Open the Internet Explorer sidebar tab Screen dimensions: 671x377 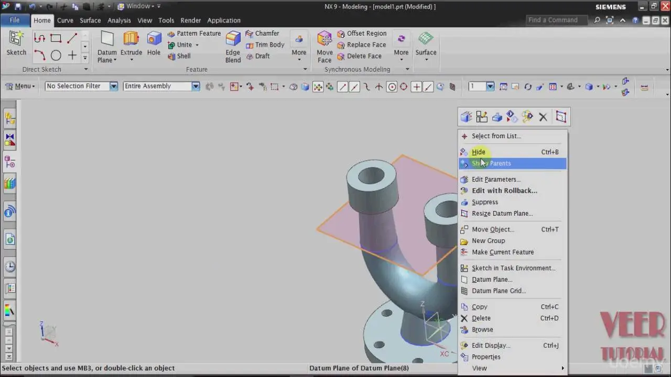coord(9,240)
